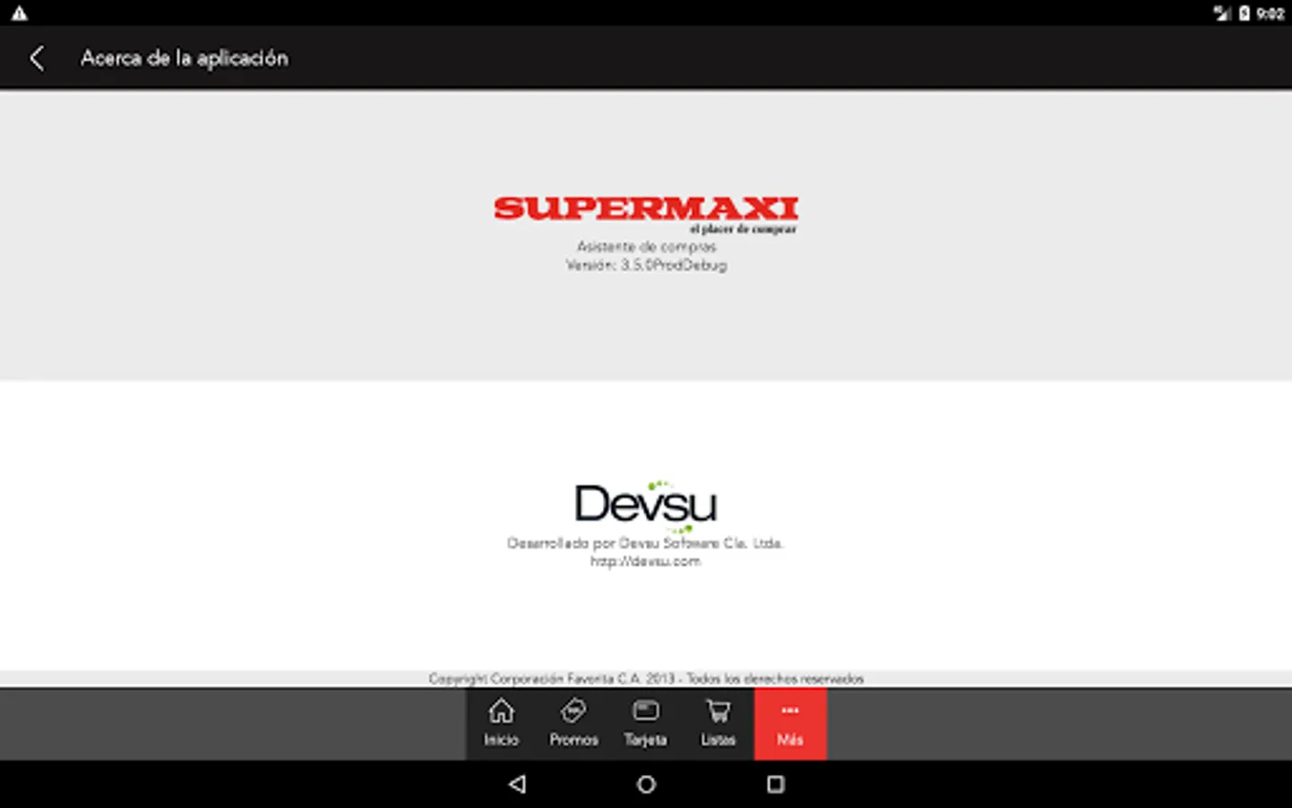
Task: Click the 'Asistente de compras' text
Action: 646,246
